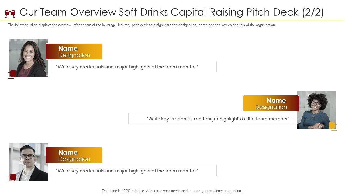Click 'Name' text beside the long-haired woman's photo

(x=68, y=48)
